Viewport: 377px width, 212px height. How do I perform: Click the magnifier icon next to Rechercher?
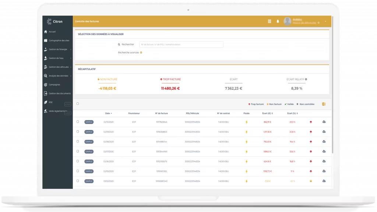[119, 45]
